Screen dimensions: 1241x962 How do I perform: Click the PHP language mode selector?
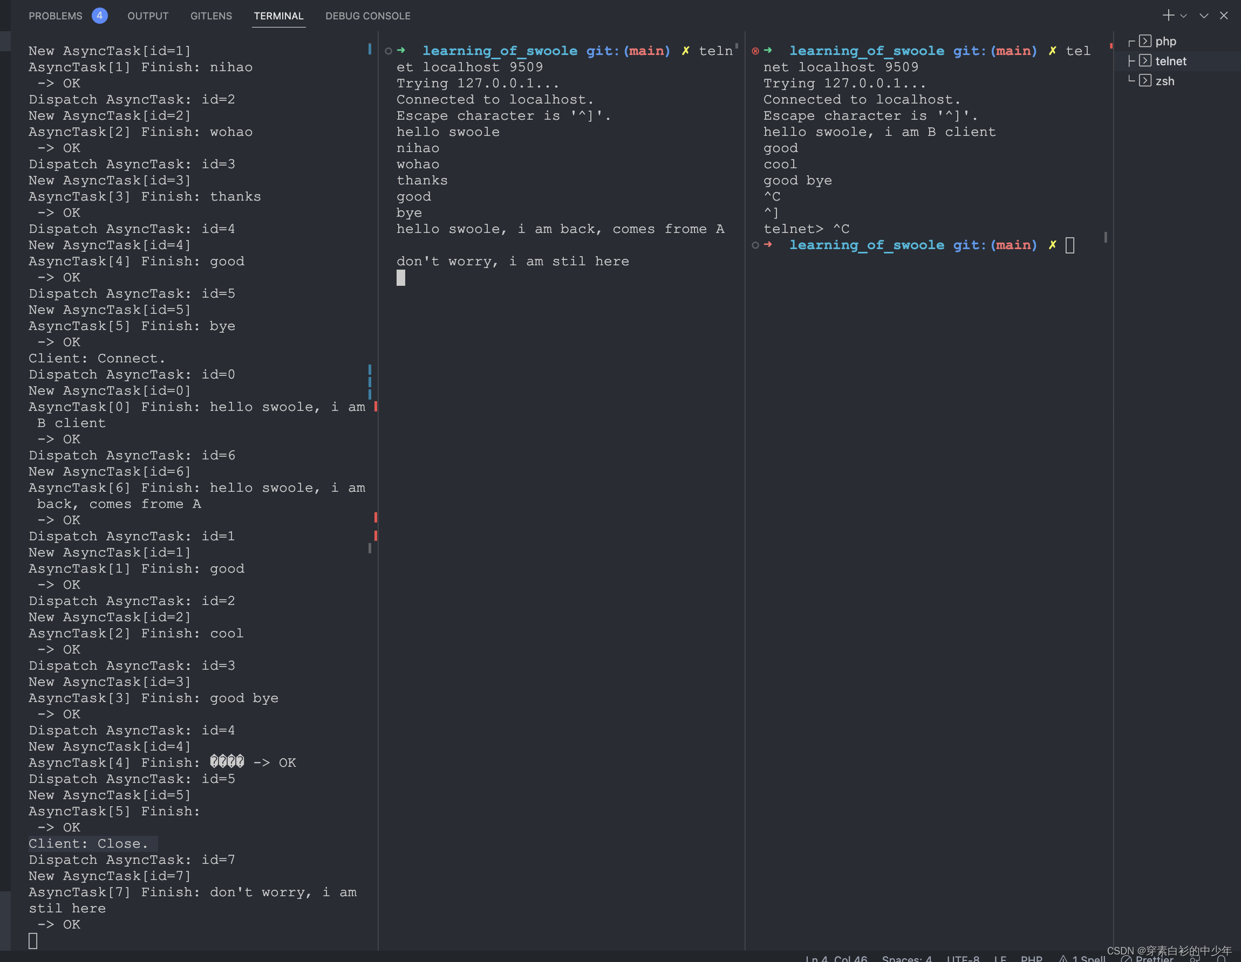1031,959
